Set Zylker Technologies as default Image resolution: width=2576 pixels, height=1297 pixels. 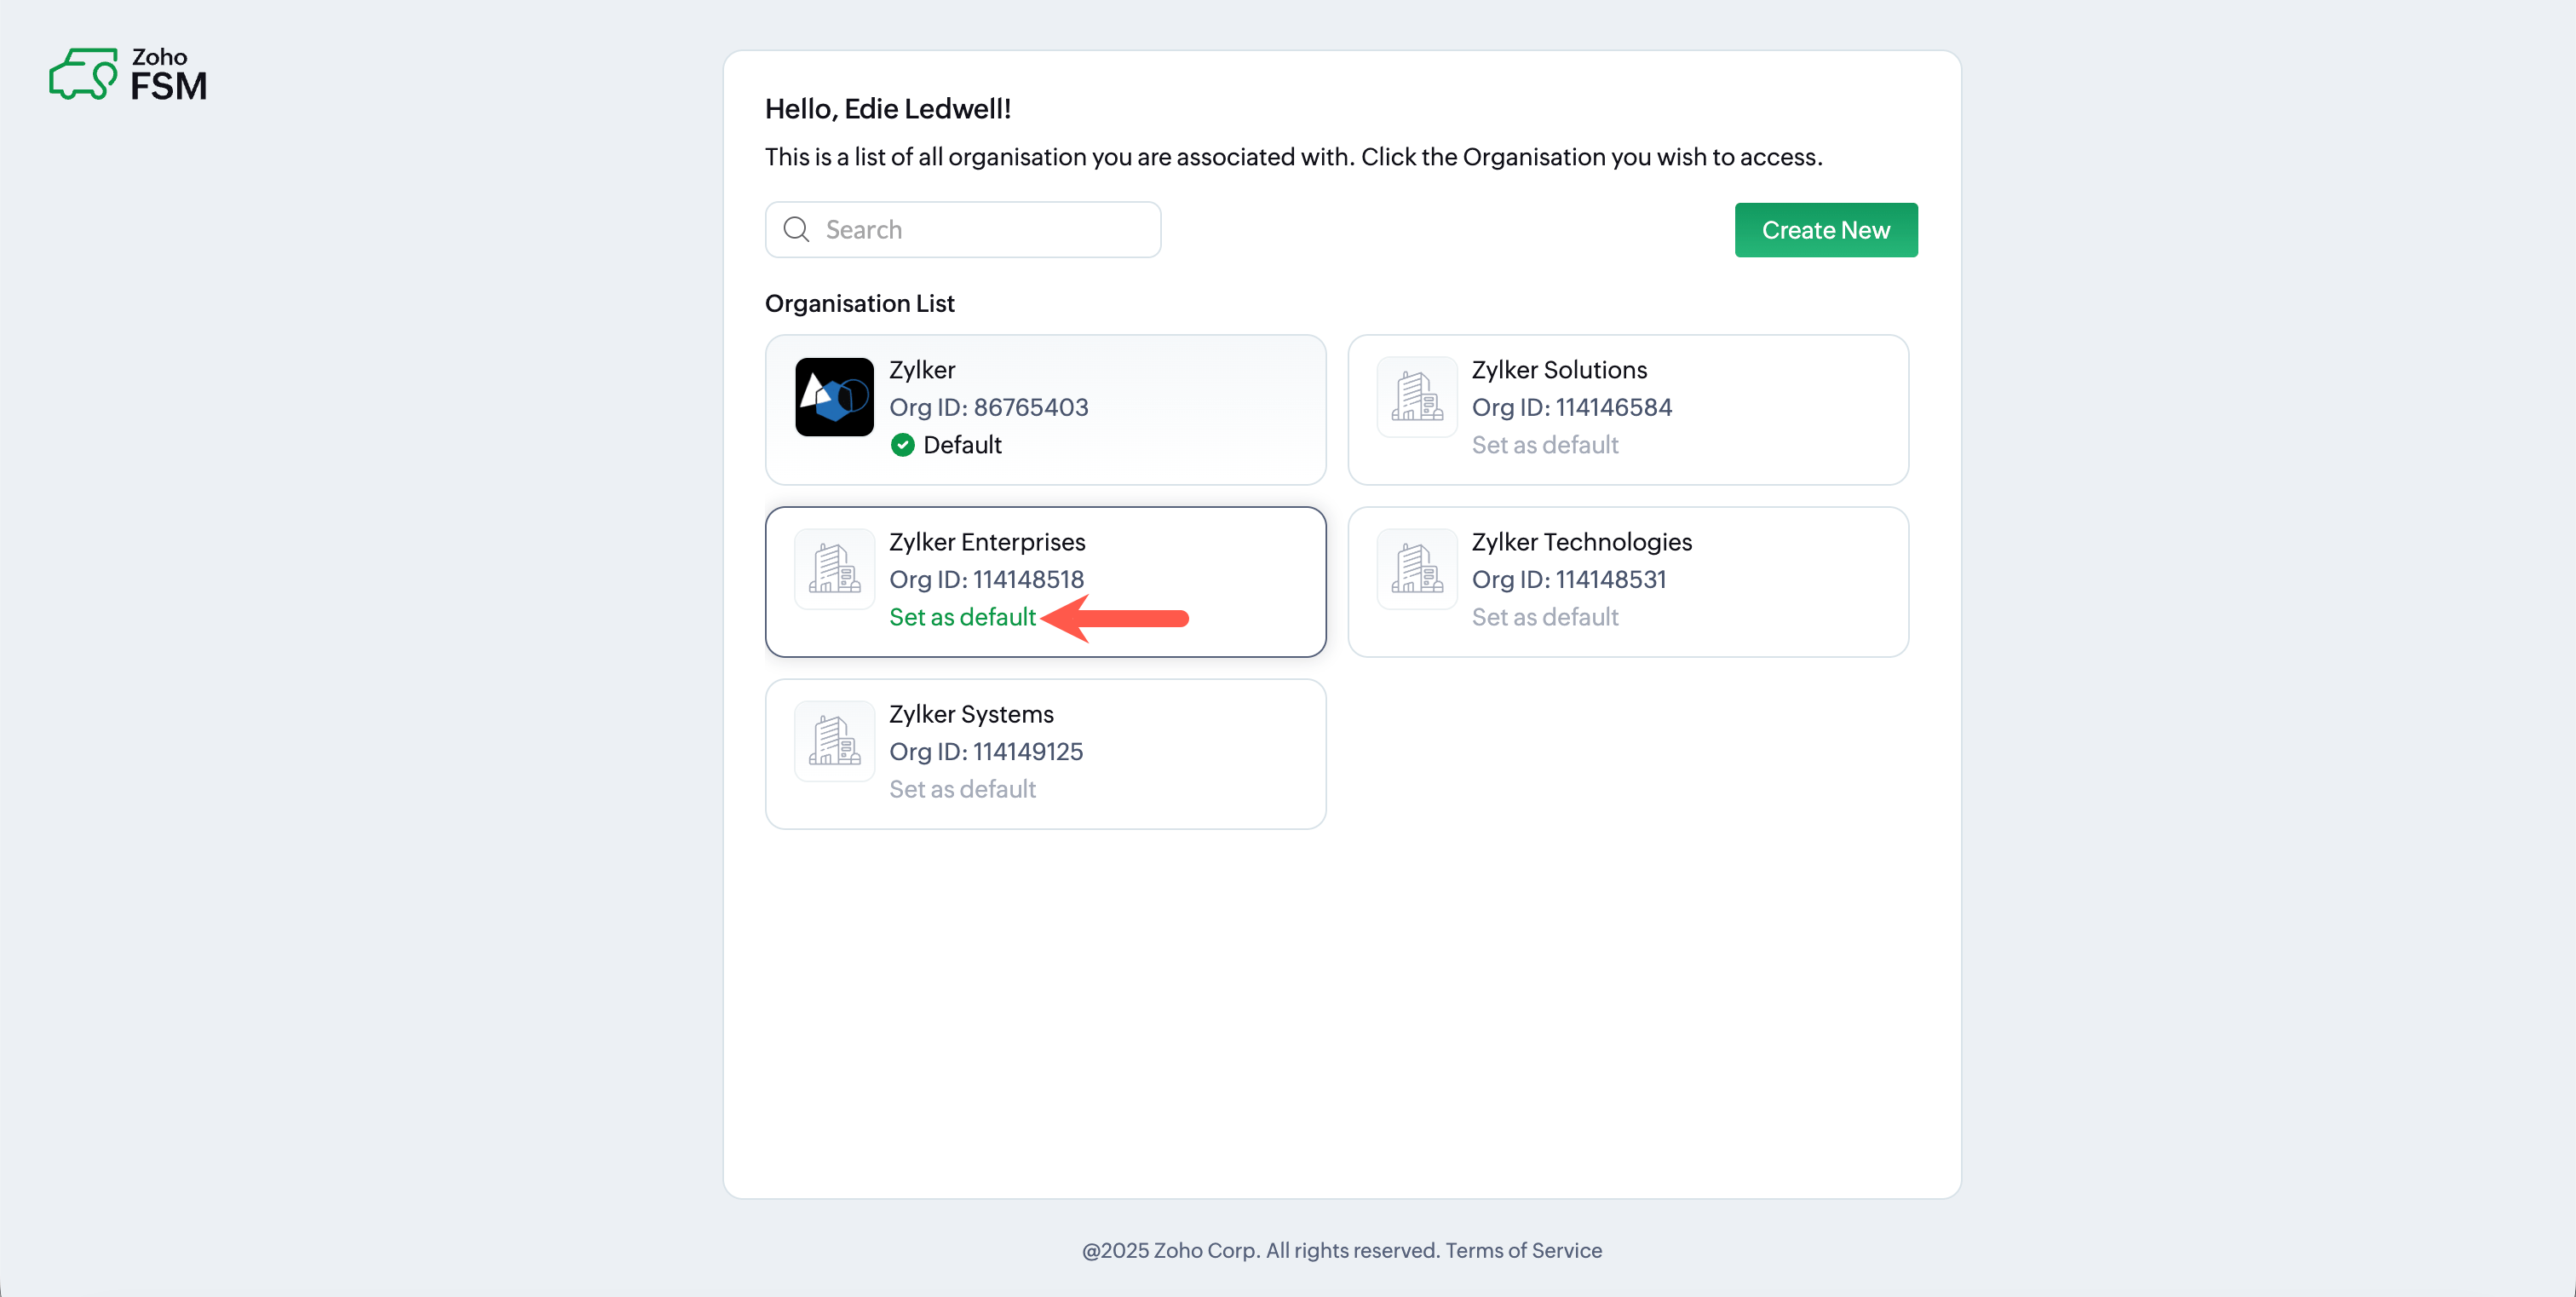[x=1544, y=617]
